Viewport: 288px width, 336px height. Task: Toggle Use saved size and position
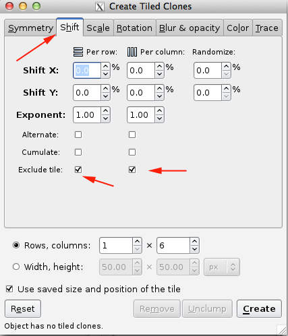[9, 289]
